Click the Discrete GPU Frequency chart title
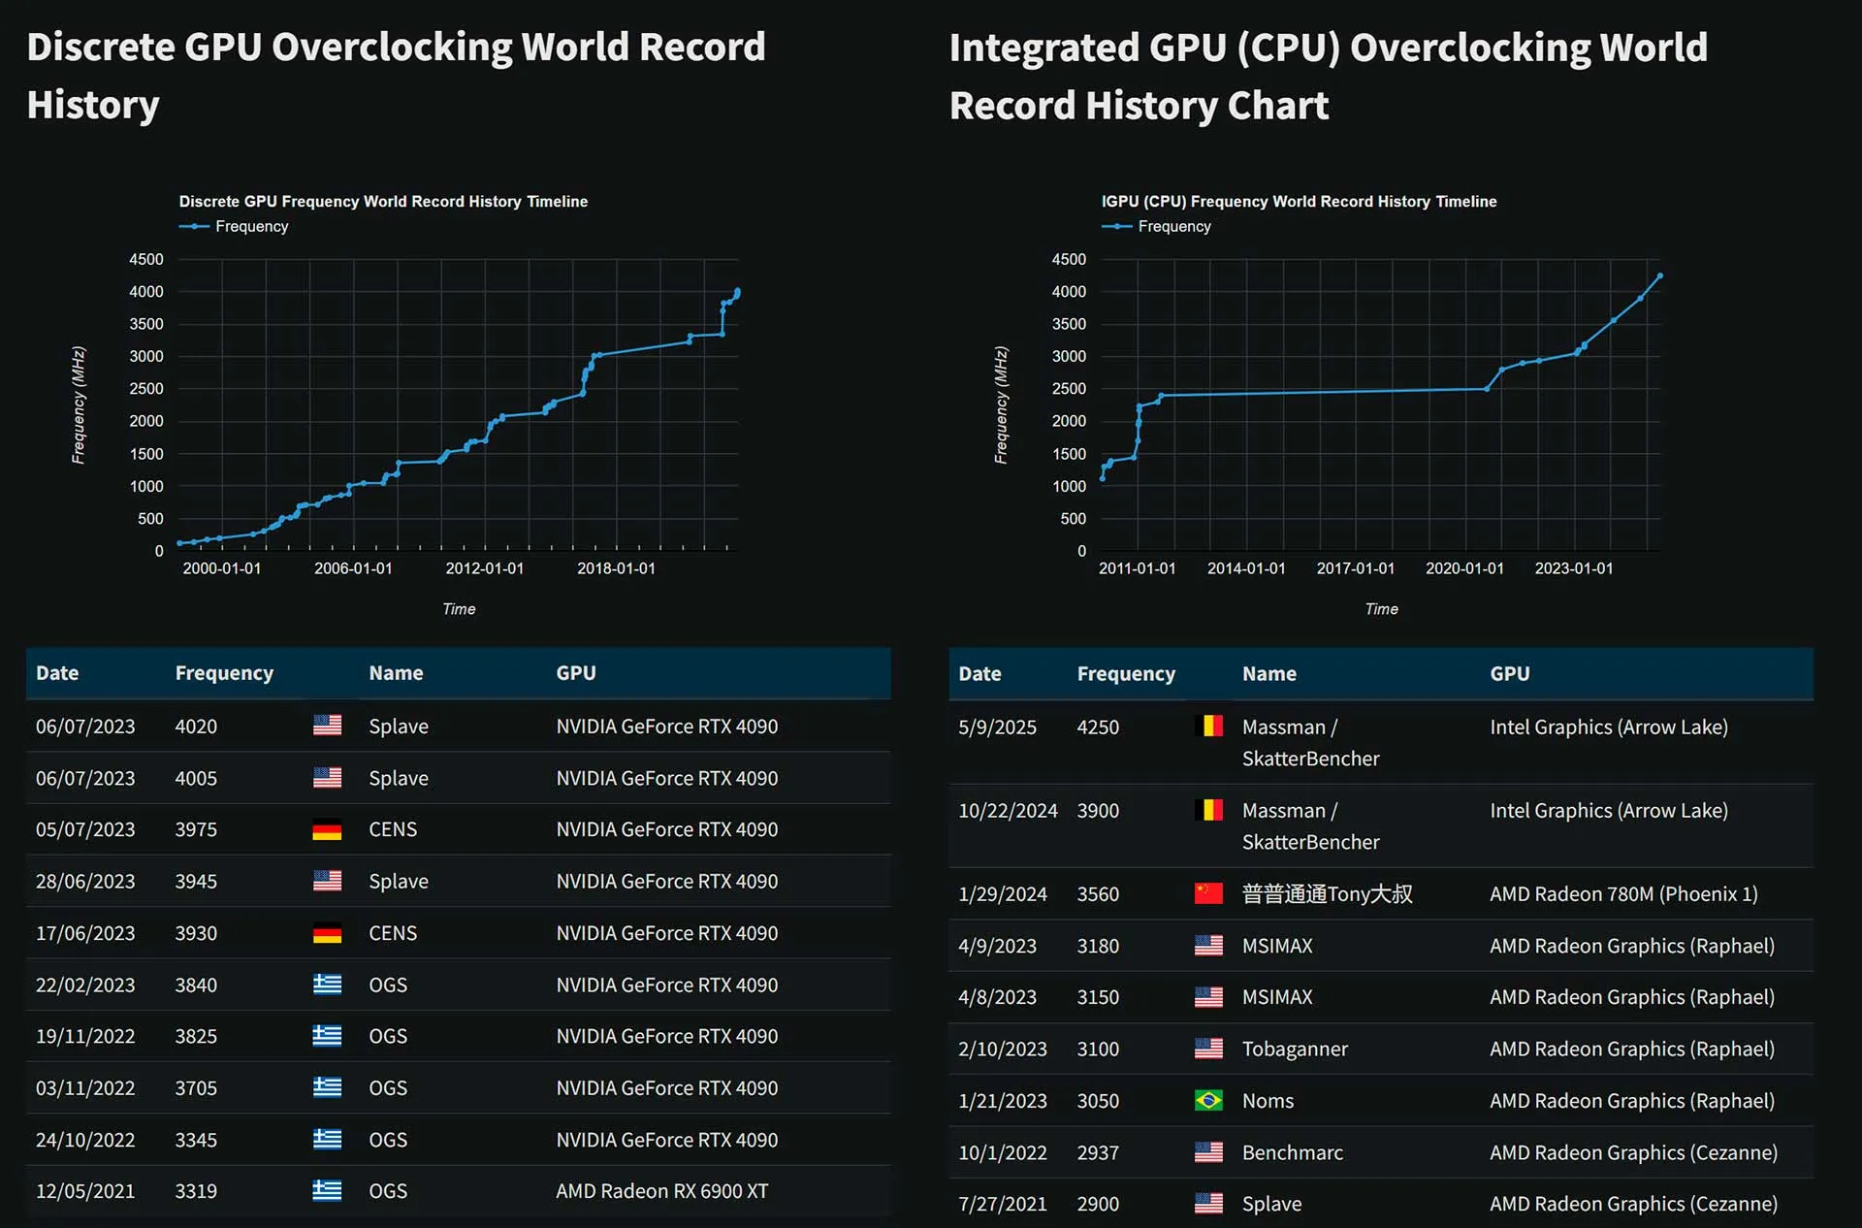1862x1228 pixels. 383,202
